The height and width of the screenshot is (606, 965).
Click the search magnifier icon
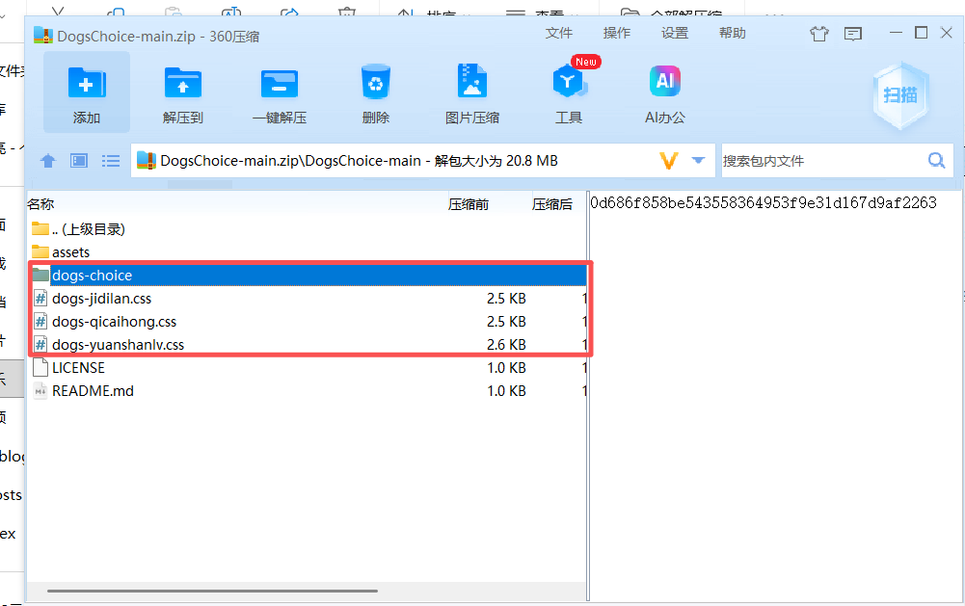(x=936, y=161)
